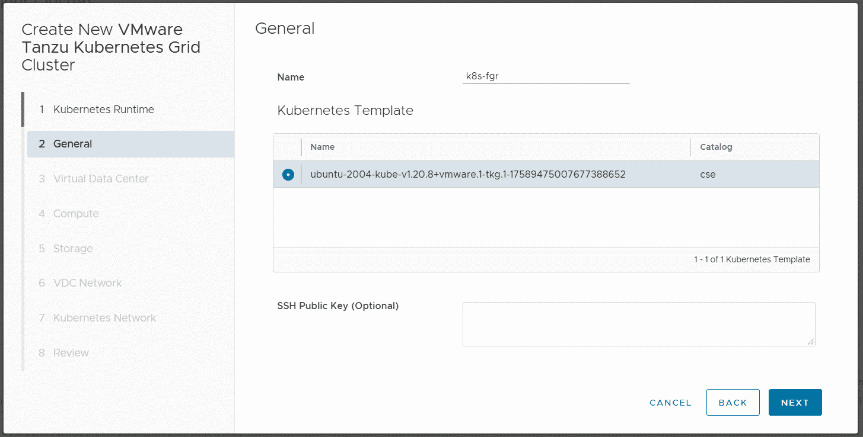Sort by Name column header
Viewport: 863px width, 437px height.
[322, 147]
